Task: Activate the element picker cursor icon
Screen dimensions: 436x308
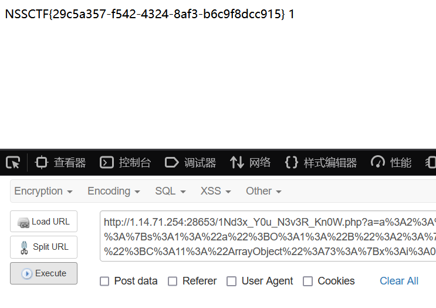Action: pyautogui.click(x=13, y=162)
